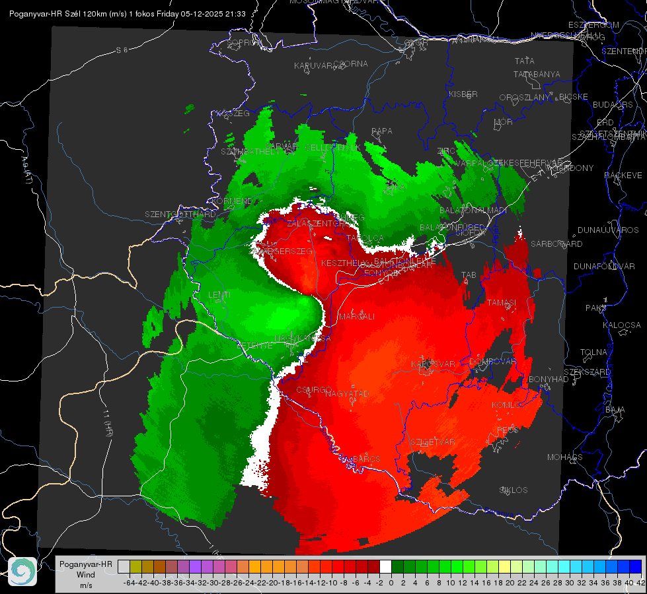Select the NAGYATAD city label
Screen dimensions: 647x594
coord(347,393)
